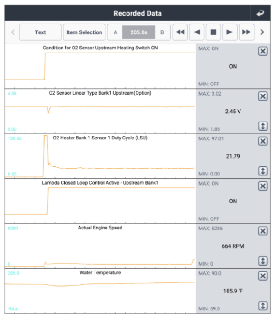
Task: Remove the O2 Sensor Linear Type Bank1 graph
Action: 263,96
